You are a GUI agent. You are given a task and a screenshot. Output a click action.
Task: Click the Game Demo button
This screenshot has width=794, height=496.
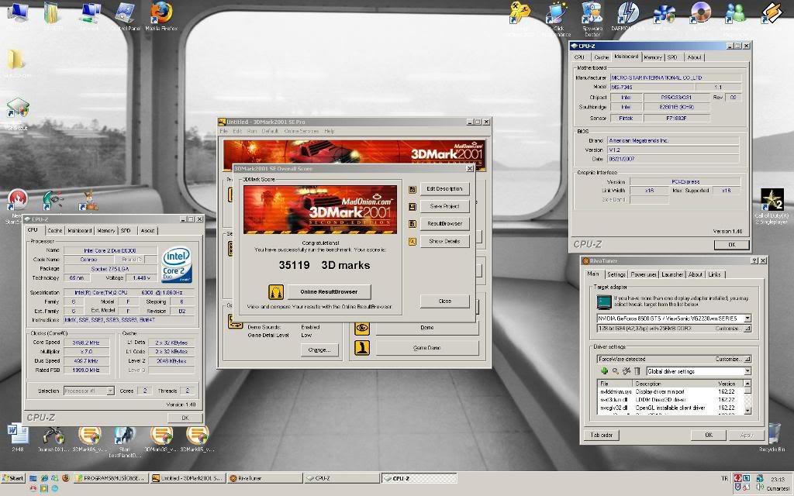pos(427,348)
